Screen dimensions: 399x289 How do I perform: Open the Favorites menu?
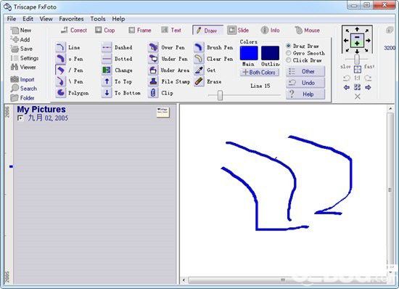pyautogui.click(x=71, y=19)
